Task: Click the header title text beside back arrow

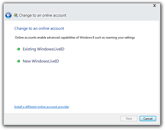Action: coord(43,15)
